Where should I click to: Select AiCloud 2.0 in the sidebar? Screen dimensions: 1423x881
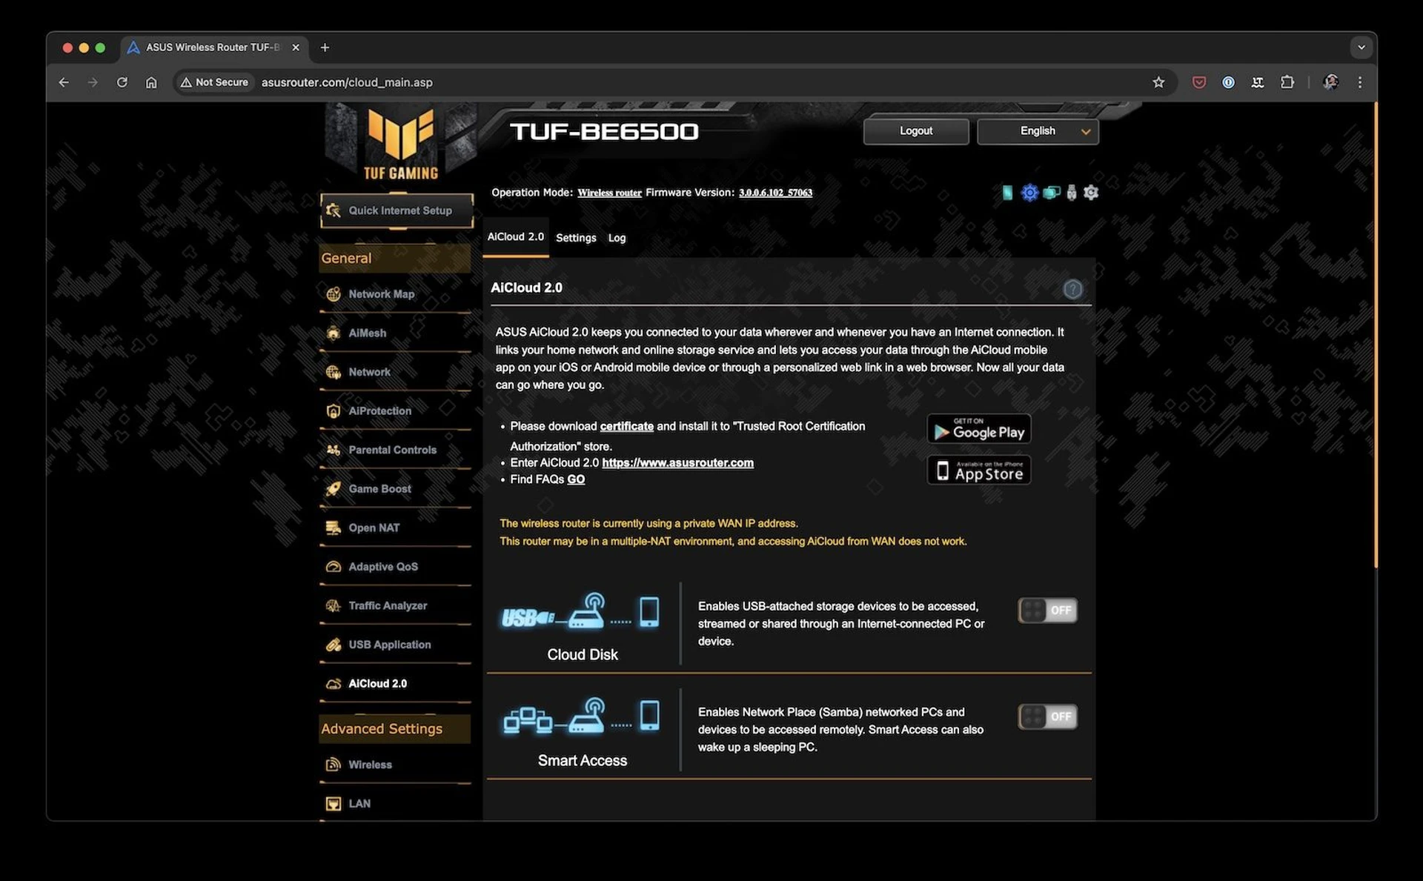click(x=395, y=684)
